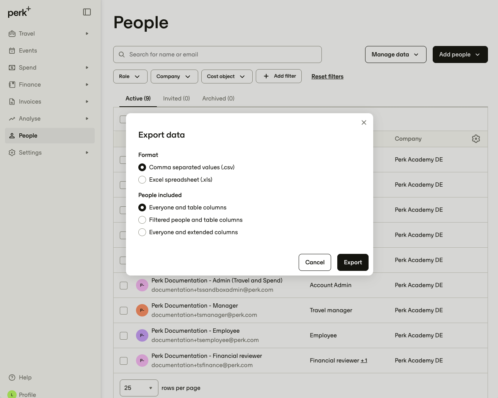
Task: Click the plus icon on Add filter
Action: click(x=266, y=76)
